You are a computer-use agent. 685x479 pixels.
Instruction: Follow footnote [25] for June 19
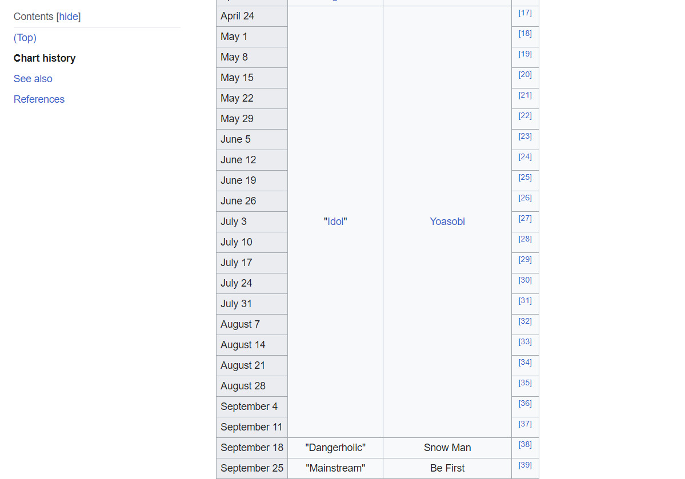[525, 178]
